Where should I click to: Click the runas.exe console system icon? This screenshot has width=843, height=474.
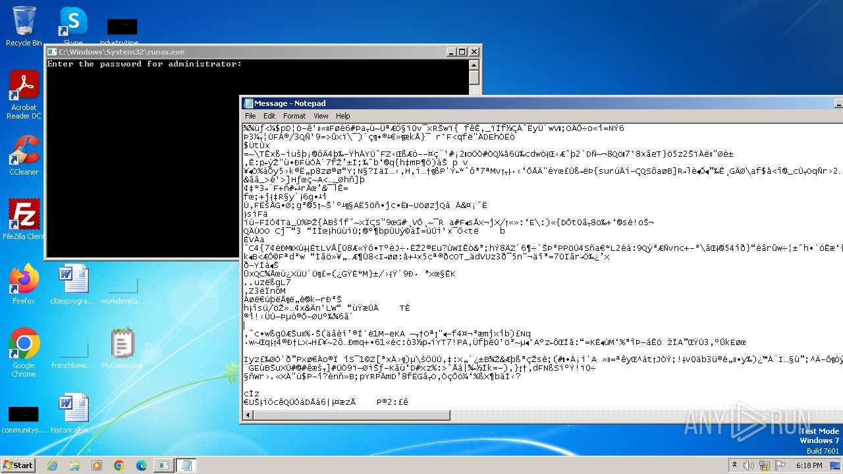coord(52,52)
